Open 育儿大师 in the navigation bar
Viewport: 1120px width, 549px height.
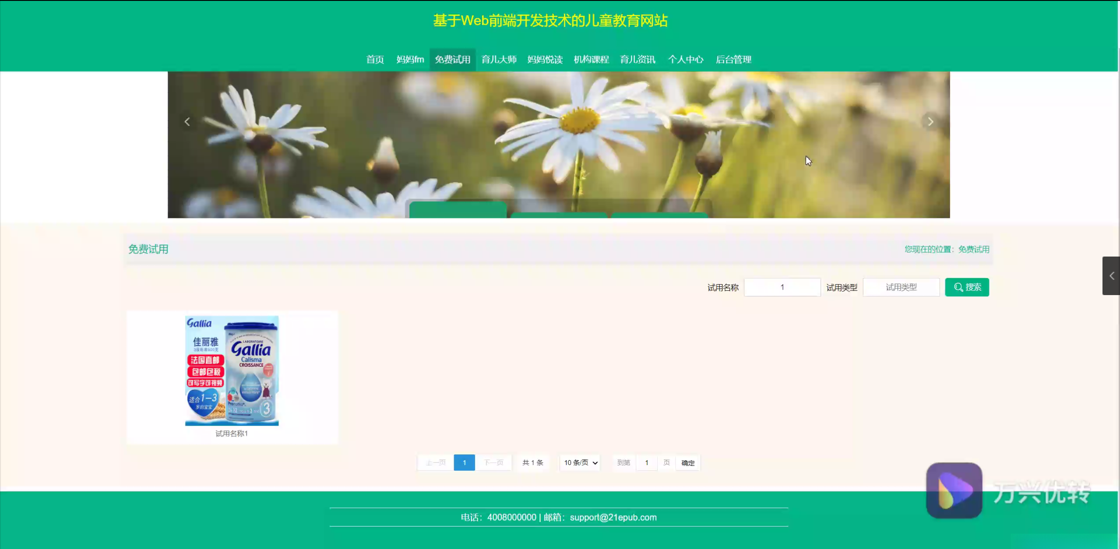click(x=499, y=60)
